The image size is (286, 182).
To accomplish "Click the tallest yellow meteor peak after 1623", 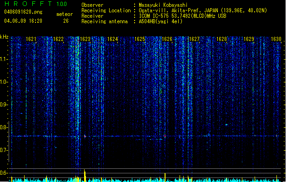I will click(85, 176).
